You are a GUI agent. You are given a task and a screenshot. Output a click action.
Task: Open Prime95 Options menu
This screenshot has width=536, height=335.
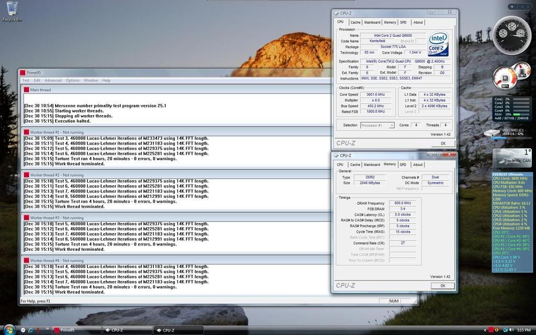click(x=72, y=80)
